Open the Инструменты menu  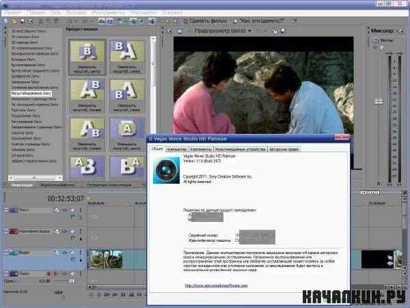[108, 12]
